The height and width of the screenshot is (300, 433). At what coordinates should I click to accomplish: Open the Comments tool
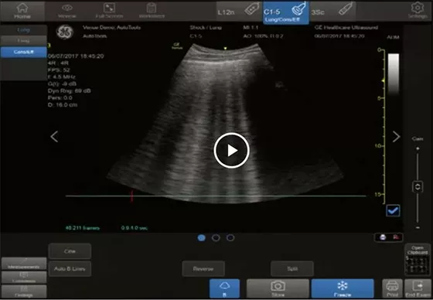point(24,278)
